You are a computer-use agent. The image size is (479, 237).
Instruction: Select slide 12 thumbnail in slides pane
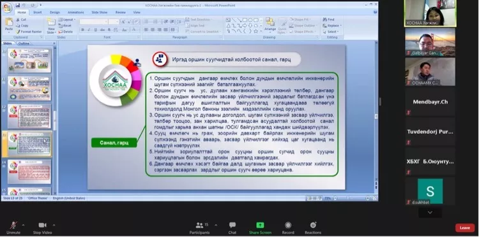click(29, 117)
